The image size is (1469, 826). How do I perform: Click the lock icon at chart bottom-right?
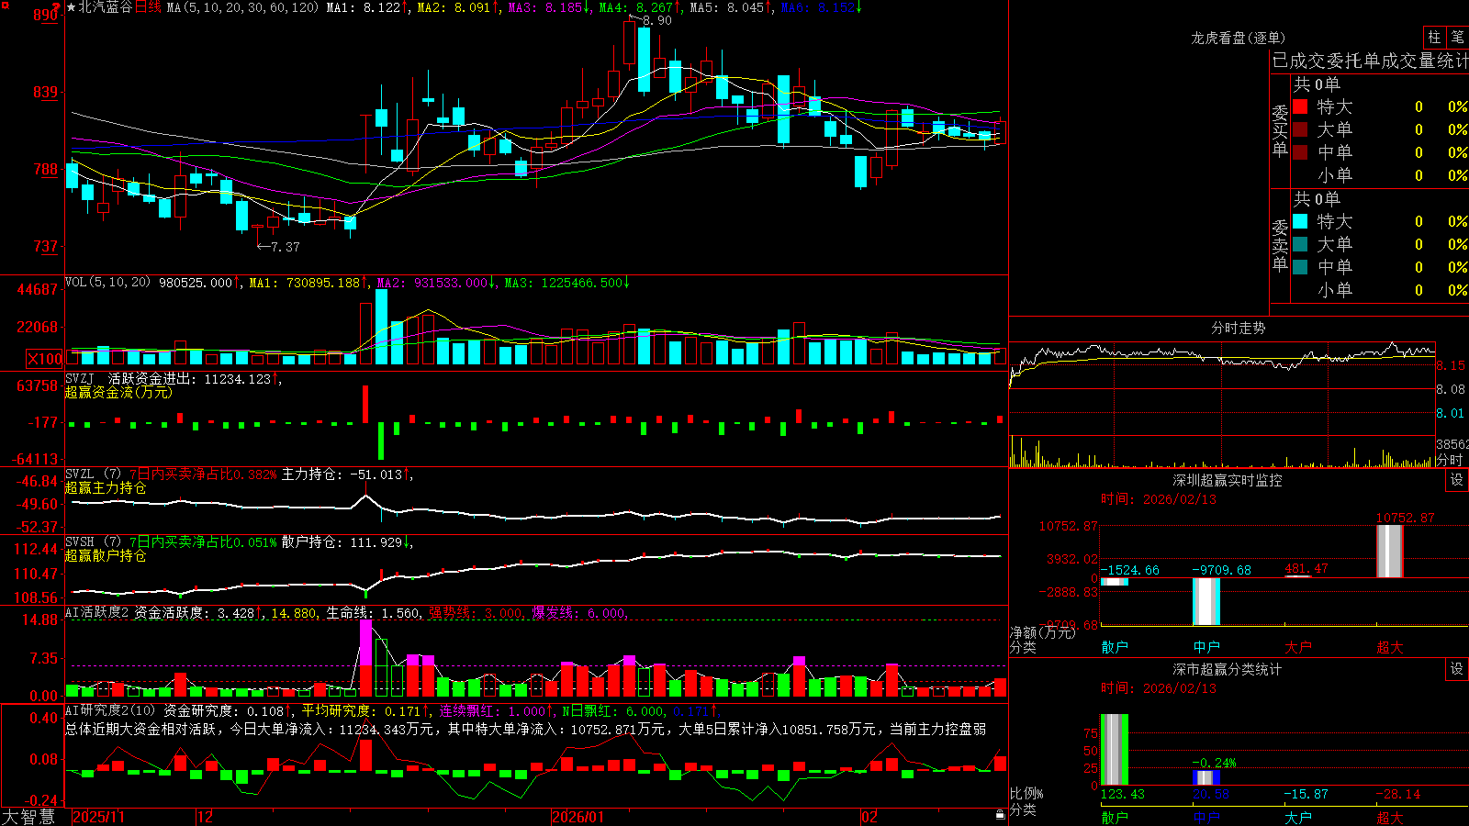(1001, 814)
